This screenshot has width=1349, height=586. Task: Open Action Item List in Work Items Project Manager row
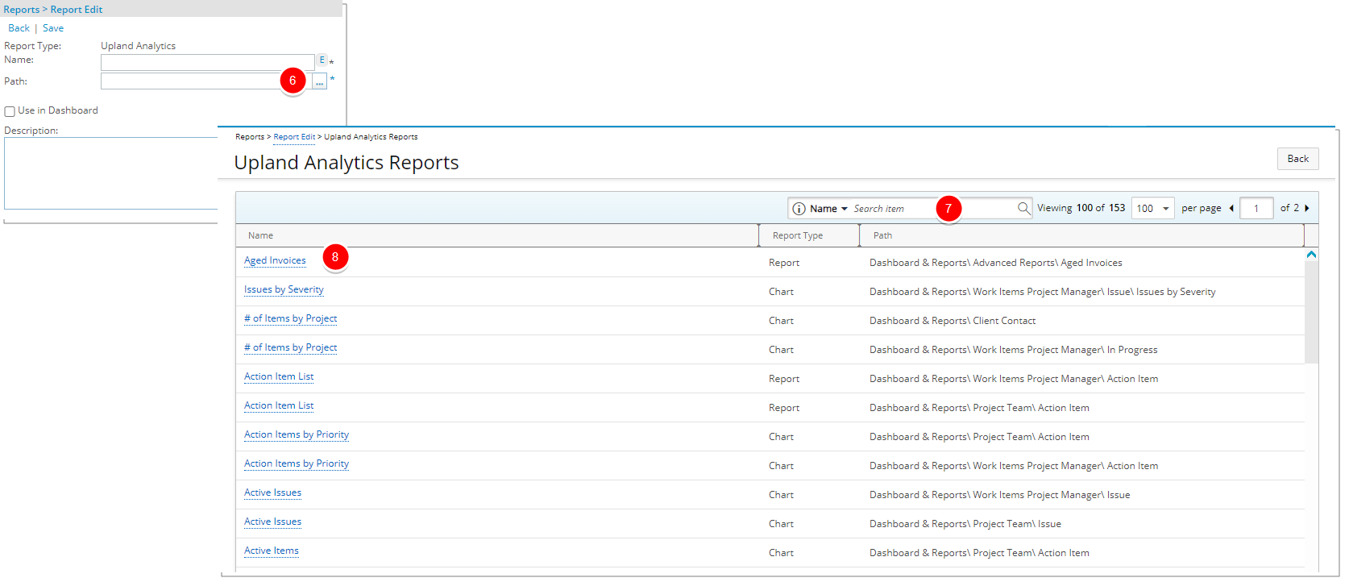279,376
